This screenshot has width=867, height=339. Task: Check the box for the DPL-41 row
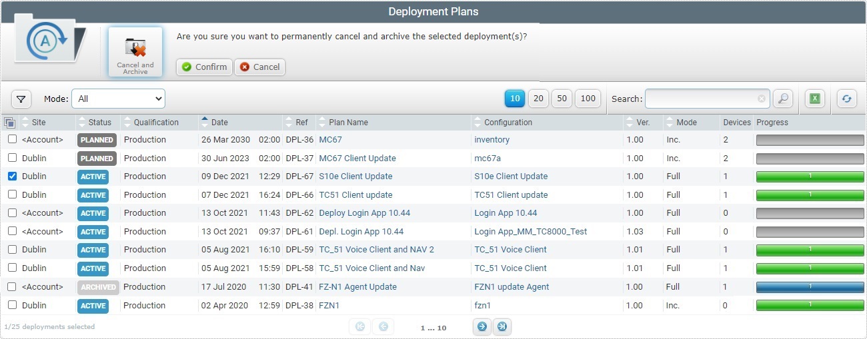pyautogui.click(x=12, y=286)
